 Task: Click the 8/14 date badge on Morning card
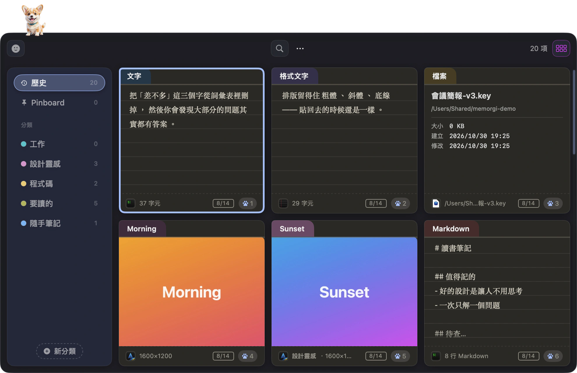(223, 356)
